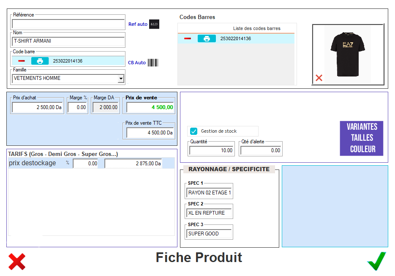Open the Famille dropdown list

122,78
